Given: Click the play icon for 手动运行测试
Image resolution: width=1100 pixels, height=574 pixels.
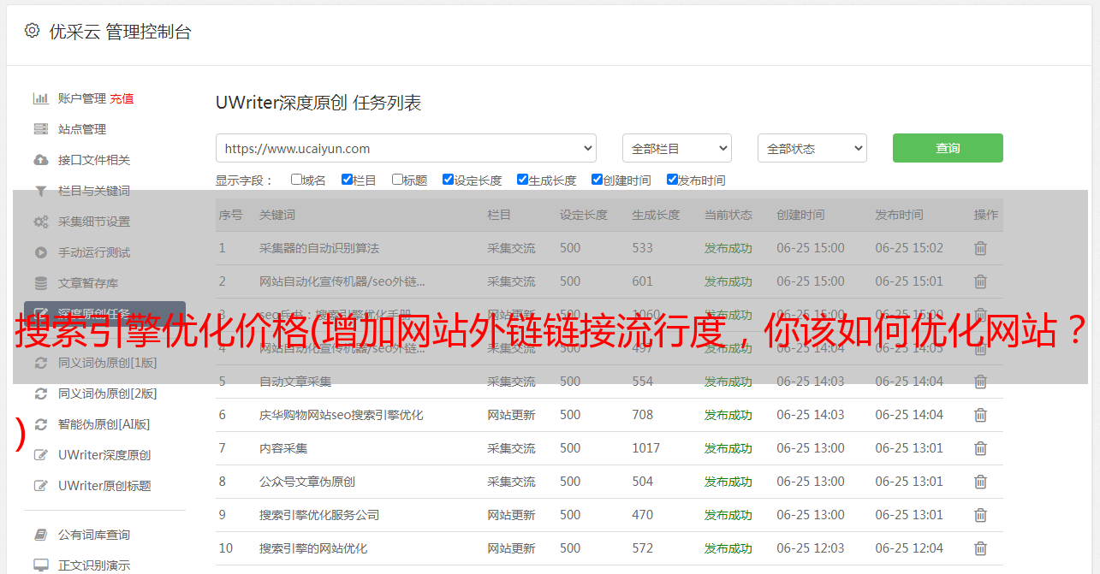Looking at the screenshot, I should (40, 252).
